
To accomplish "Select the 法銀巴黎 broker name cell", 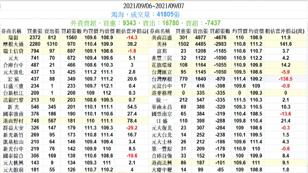I will [x=13, y=100].
